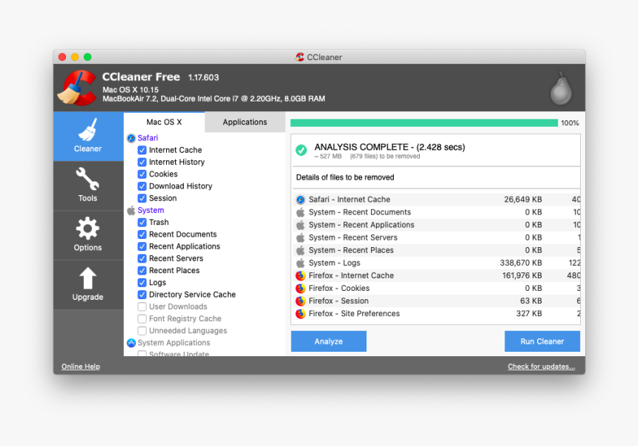Click the 327 KB size value
Screen dimensions: 638x446
[x=529, y=314]
